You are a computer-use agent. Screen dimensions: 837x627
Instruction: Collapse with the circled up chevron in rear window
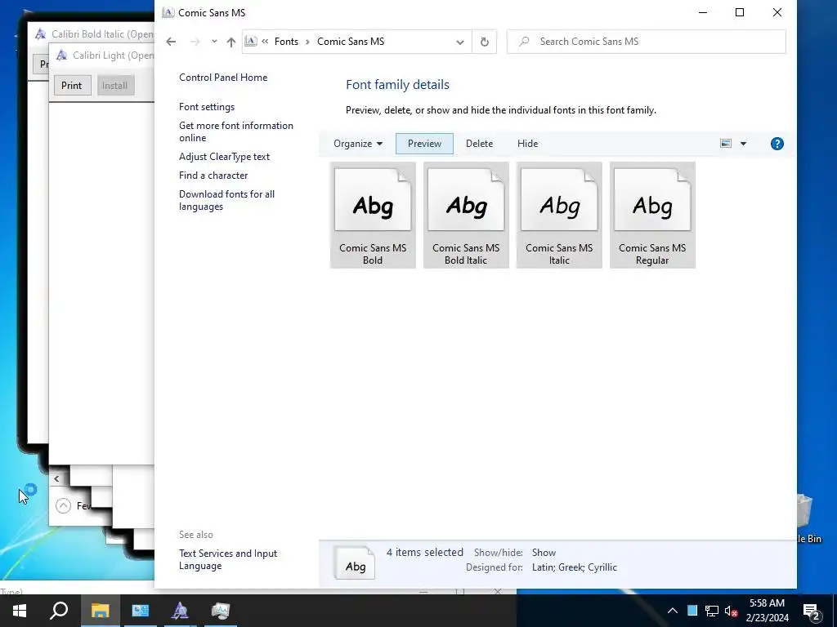[63, 505]
